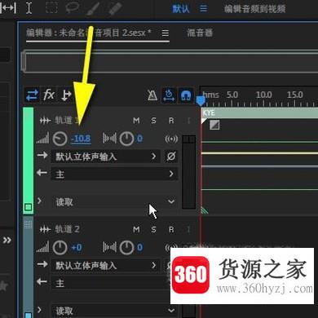The height and width of the screenshot is (318, 318).
Task: Toggle 轨道 1 sum to mono
Action: click(171, 139)
